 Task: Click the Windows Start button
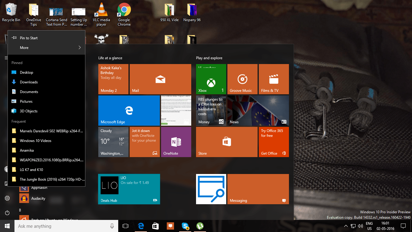pos(7,226)
